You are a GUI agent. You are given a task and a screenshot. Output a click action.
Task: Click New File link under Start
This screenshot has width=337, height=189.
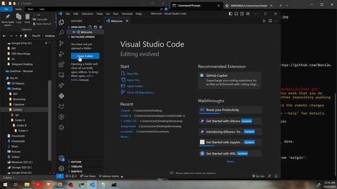coord(133,73)
